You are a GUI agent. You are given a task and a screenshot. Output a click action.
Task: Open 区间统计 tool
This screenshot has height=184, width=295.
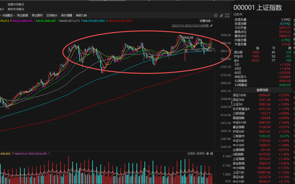pyautogui.click(x=52, y=15)
